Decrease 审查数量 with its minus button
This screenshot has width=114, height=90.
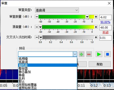(37, 17)
